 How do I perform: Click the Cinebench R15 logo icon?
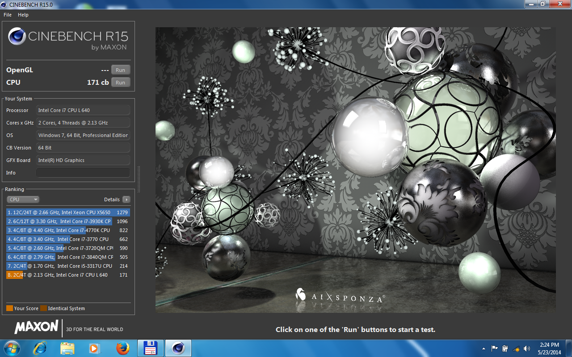pyautogui.click(x=17, y=36)
